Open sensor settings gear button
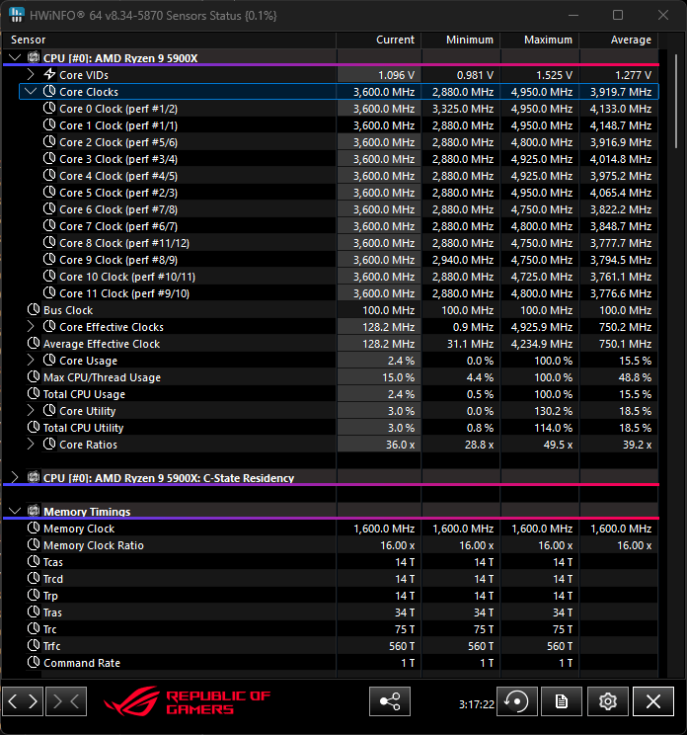This screenshot has width=687, height=735. (607, 701)
